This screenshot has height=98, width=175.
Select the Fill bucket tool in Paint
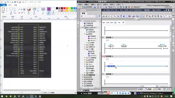(22, 10)
